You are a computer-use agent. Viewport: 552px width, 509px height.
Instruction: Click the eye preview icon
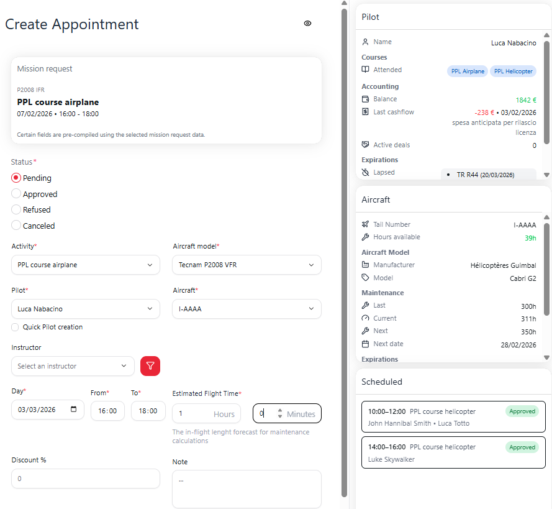pos(307,24)
